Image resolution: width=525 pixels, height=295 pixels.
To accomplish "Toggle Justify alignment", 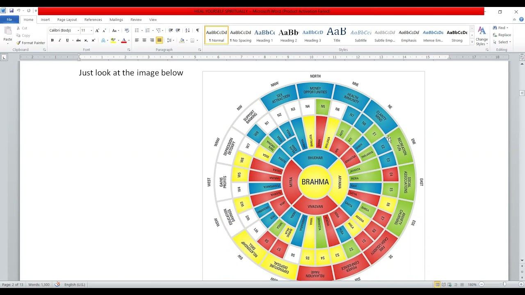I will click(x=159, y=40).
